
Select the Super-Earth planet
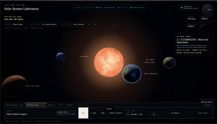click(x=169, y=62)
